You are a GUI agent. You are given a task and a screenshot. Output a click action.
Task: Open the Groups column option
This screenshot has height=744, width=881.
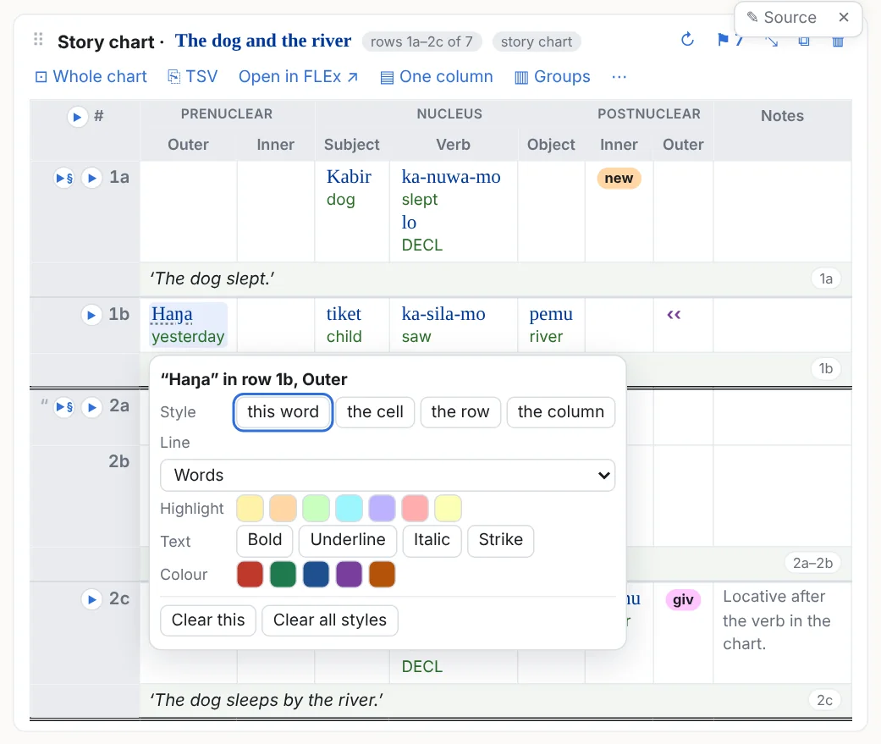click(553, 76)
